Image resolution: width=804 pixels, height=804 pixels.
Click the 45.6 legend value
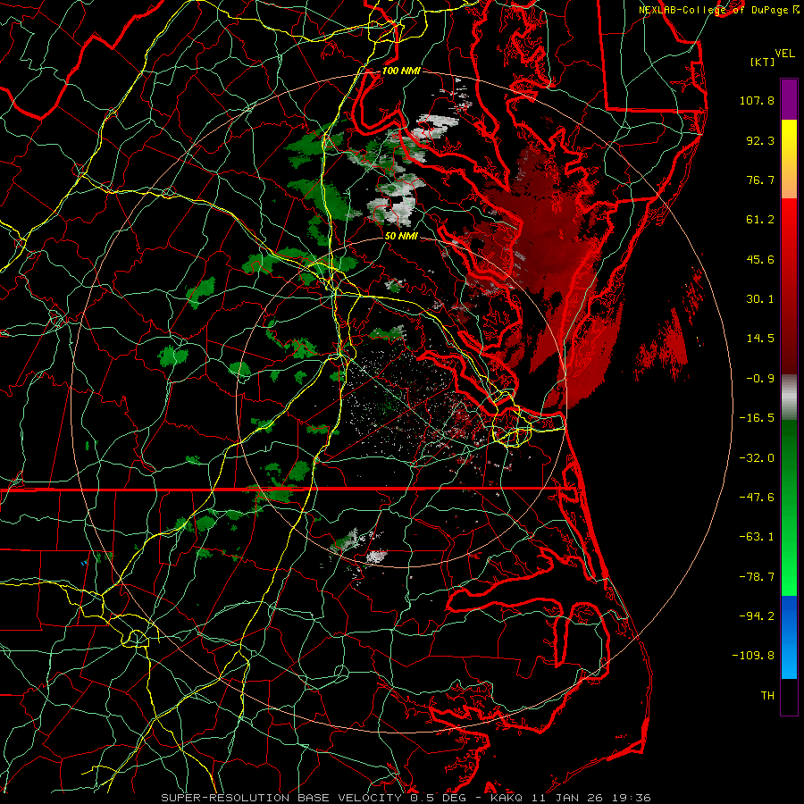[760, 259]
